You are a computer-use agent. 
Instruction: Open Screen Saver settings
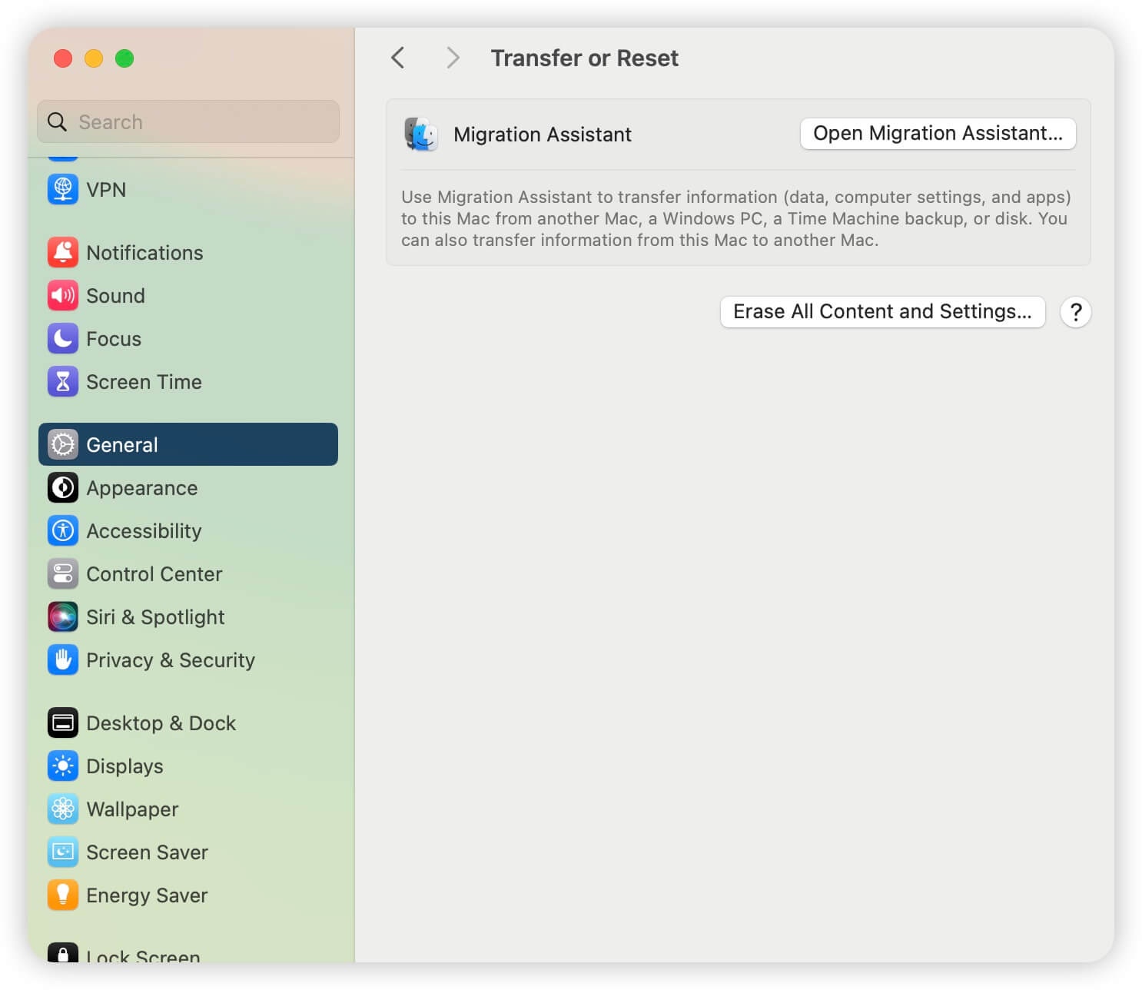(x=188, y=852)
